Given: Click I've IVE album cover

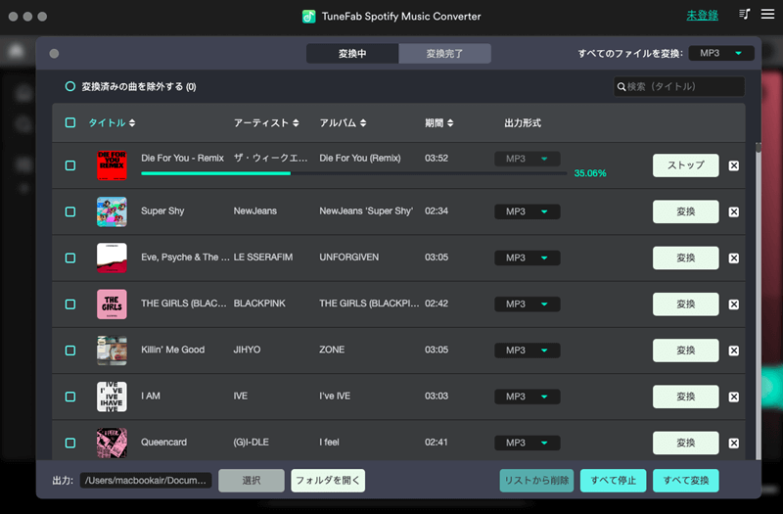Looking at the screenshot, I should click(112, 397).
